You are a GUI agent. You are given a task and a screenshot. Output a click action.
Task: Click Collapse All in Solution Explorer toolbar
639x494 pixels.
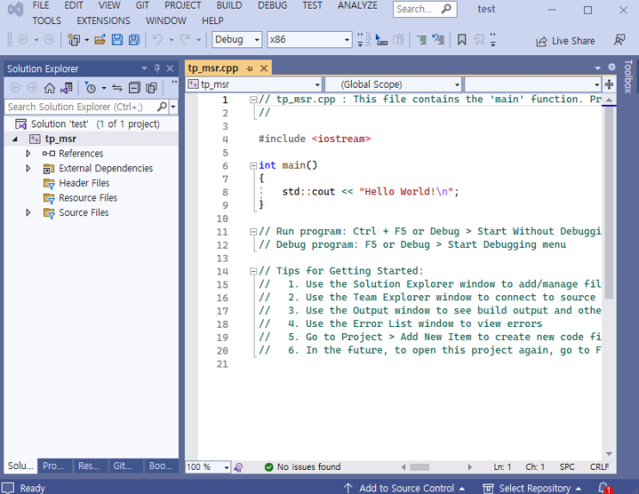[x=135, y=88]
